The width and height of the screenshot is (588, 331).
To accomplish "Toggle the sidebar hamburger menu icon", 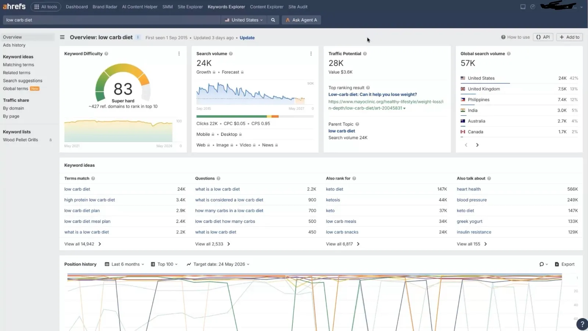I will (62, 37).
